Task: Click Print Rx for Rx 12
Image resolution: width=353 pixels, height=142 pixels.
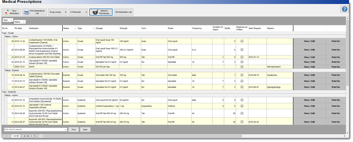Action: pyautogui.click(x=336, y=87)
